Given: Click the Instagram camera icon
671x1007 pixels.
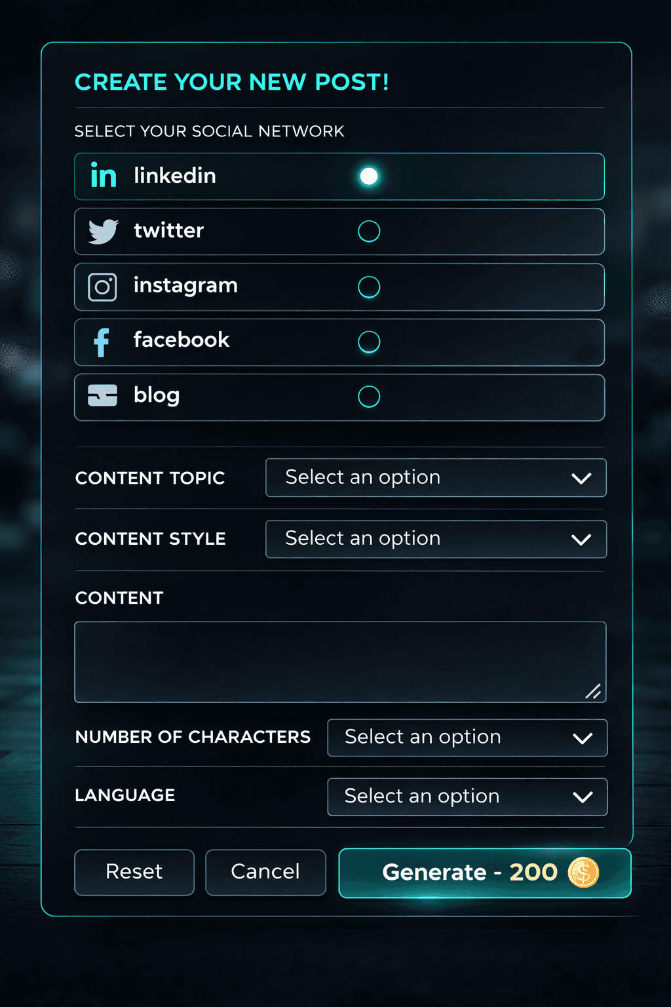Looking at the screenshot, I should tap(102, 286).
